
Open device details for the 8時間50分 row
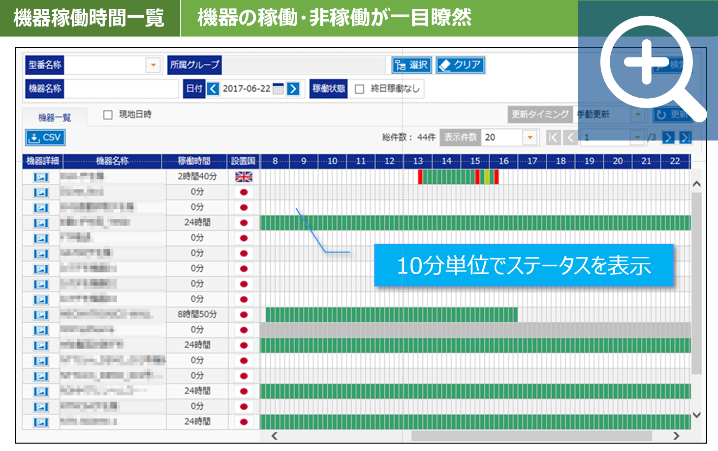coord(41,315)
